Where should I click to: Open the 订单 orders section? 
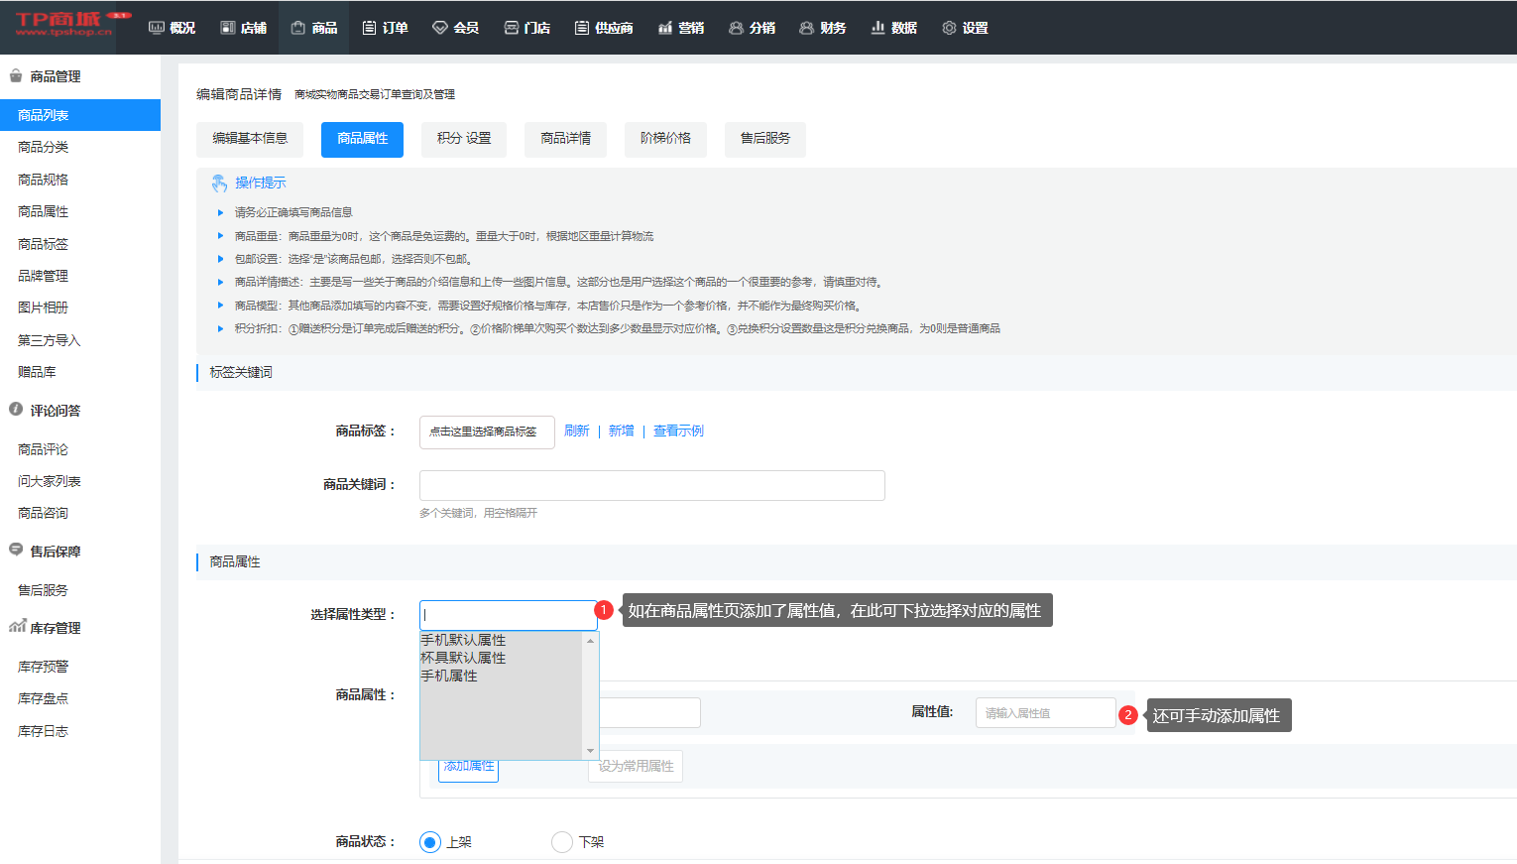[385, 28]
